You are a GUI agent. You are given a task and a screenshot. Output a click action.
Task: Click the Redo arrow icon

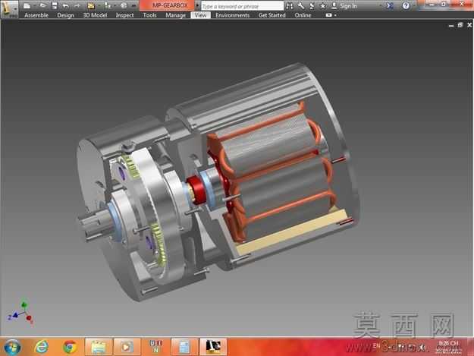(x=77, y=6)
